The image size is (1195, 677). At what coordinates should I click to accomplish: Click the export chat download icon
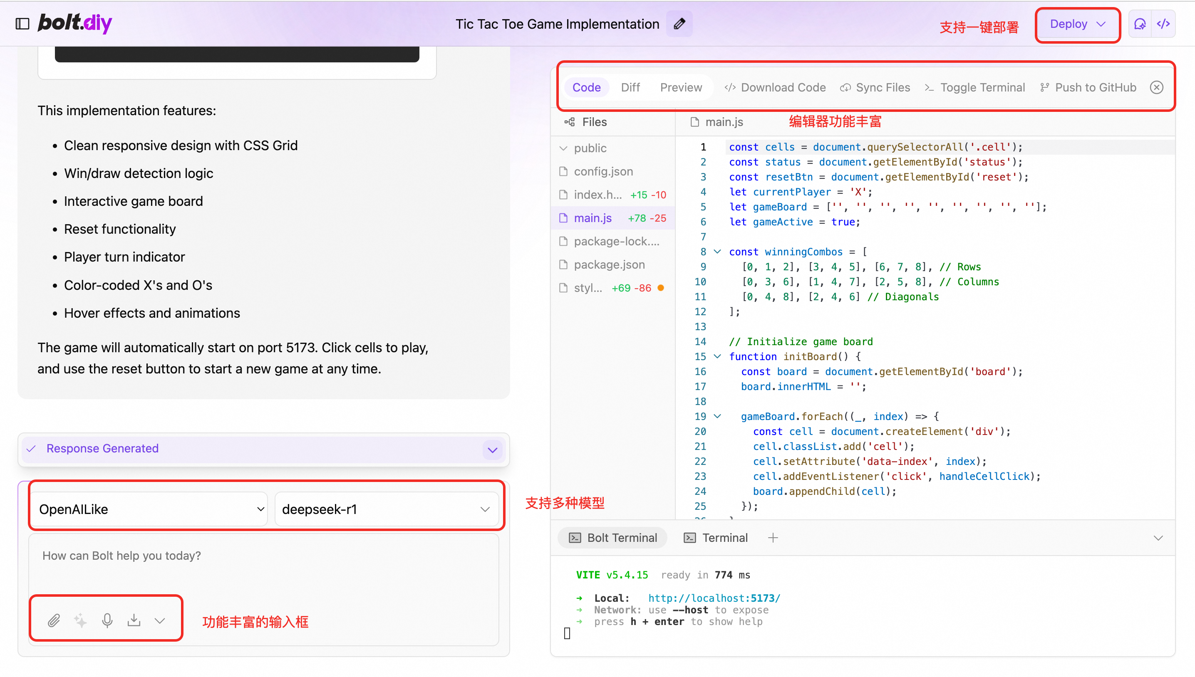[x=134, y=620]
